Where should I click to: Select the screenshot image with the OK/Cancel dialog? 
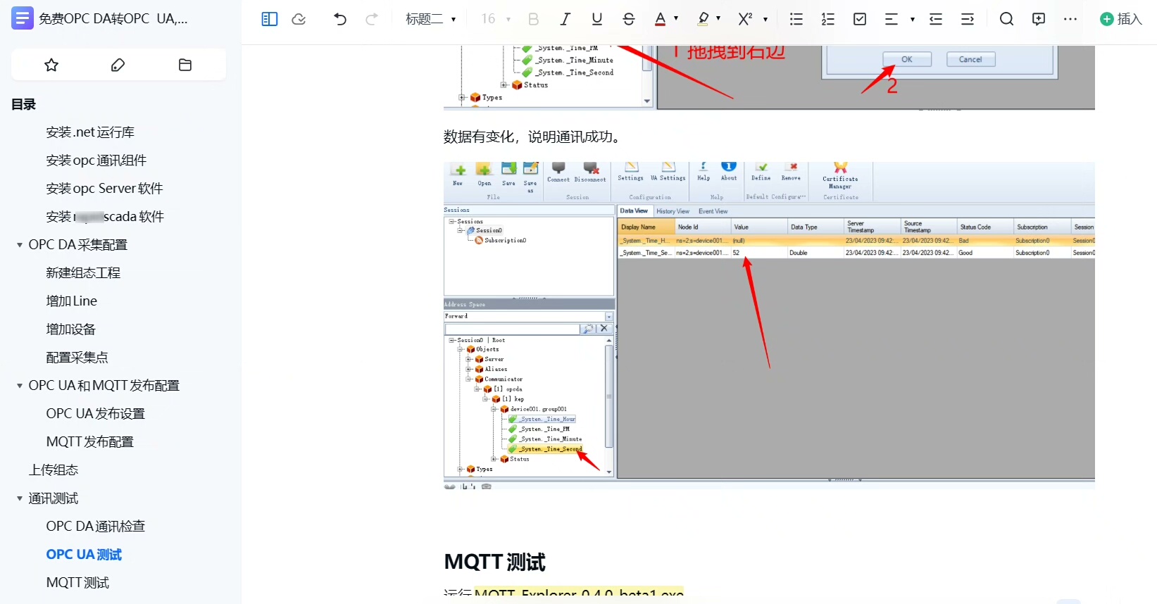coord(769,77)
